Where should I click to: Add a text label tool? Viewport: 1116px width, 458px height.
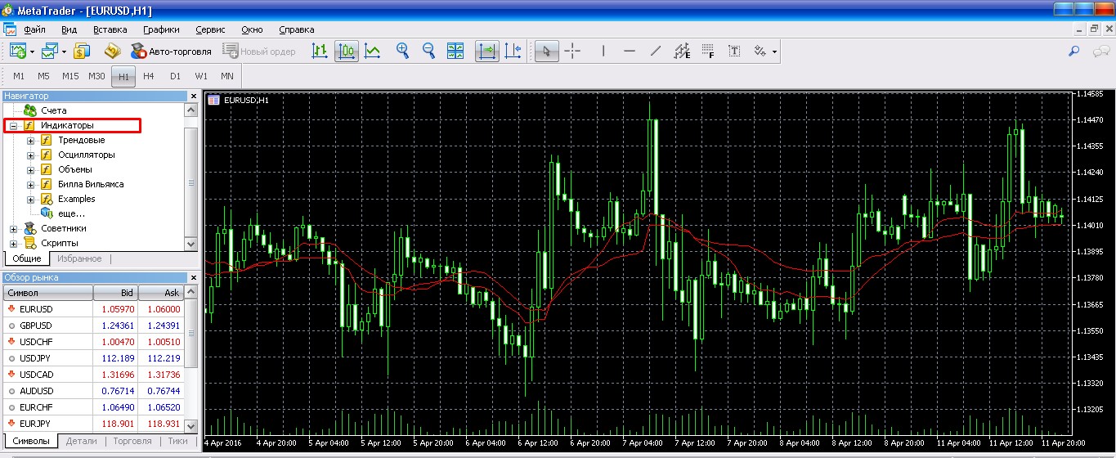(x=734, y=52)
